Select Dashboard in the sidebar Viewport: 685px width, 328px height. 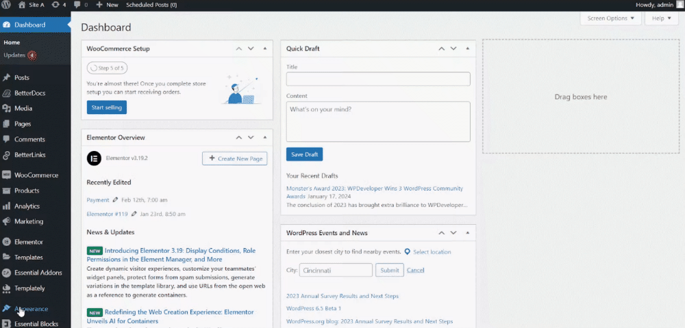coord(35,25)
